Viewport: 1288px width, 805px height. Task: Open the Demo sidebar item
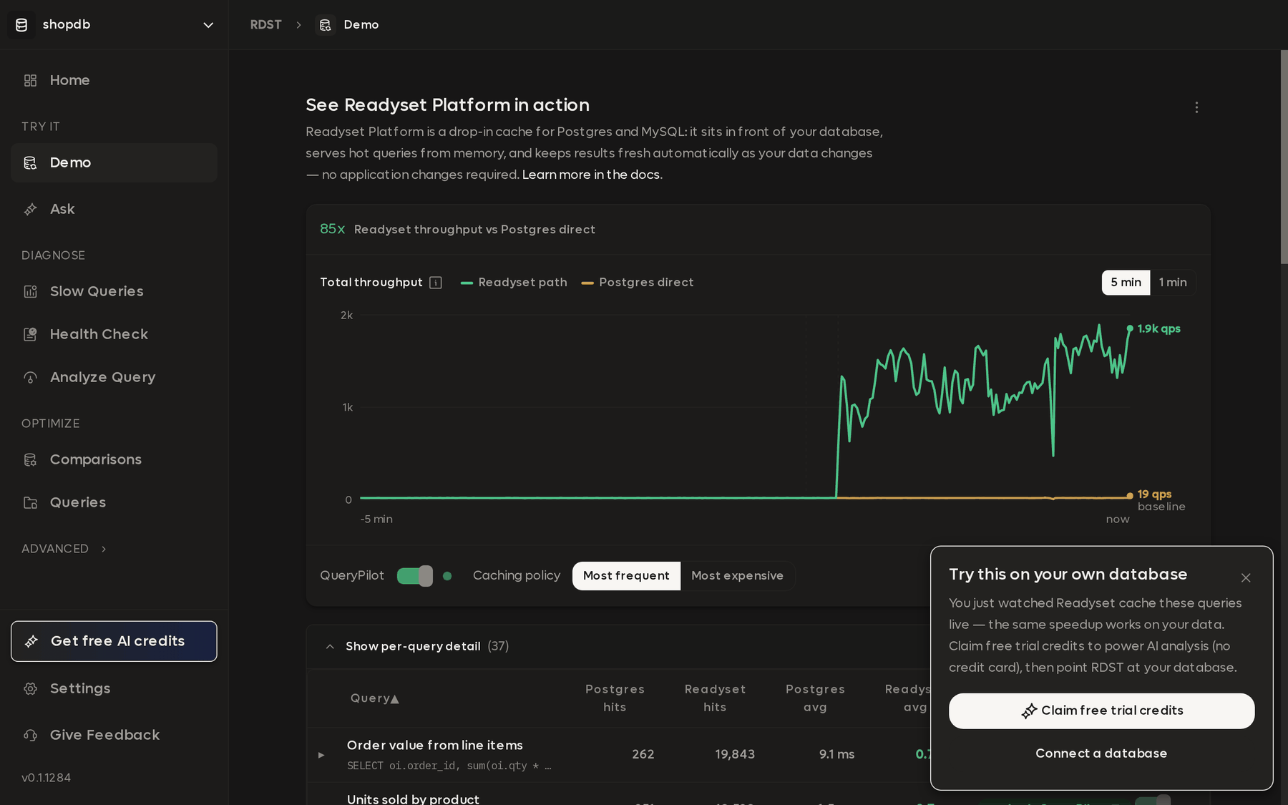pyautogui.click(x=114, y=162)
